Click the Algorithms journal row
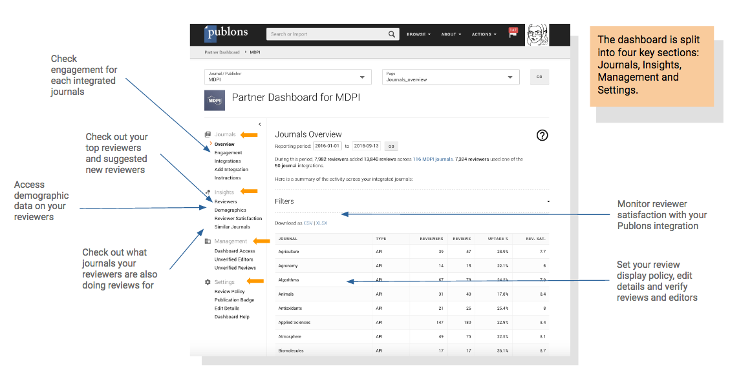 coord(412,279)
